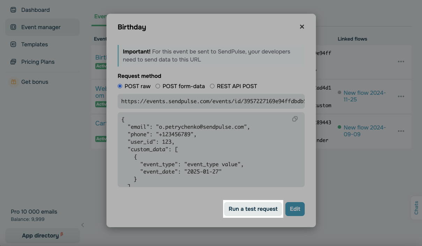Click the Pricing Plans icon
The width and height of the screenshot is (422, 246).
pyautogui.click(x=13, y=62)
